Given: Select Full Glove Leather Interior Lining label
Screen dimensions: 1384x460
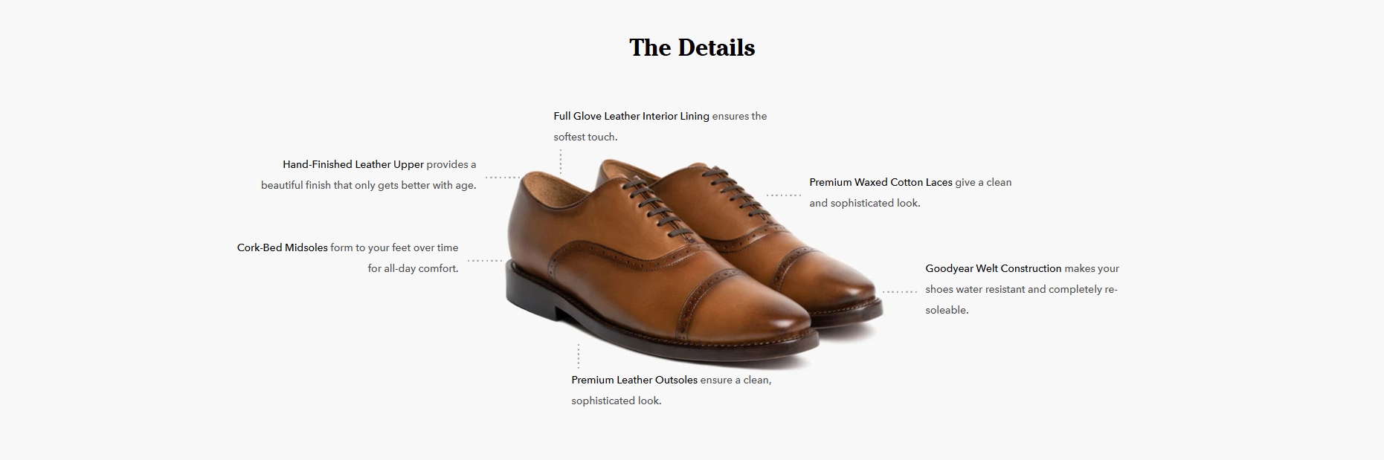Looking at the screenshot, I should coord(631,116).
